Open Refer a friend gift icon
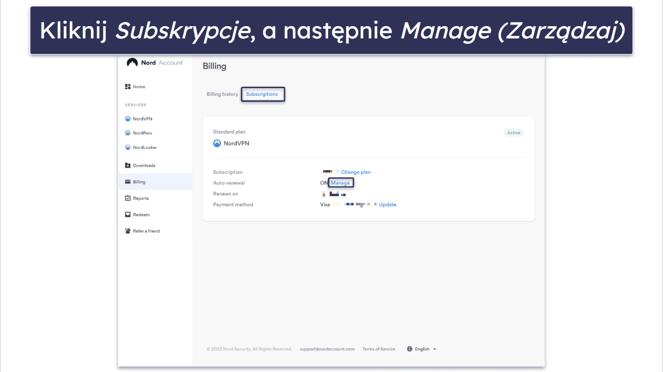Screen dimensions: 663x372 [x=128, y=231]
